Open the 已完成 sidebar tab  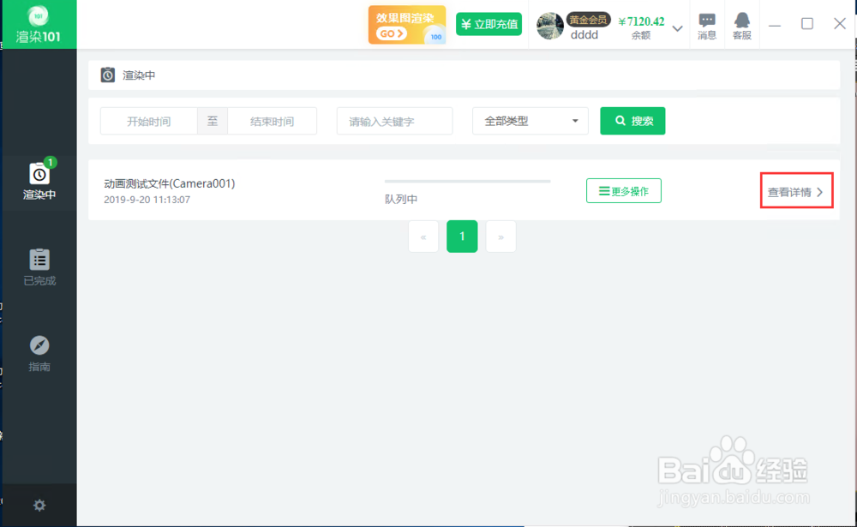[x=39, y=267]
